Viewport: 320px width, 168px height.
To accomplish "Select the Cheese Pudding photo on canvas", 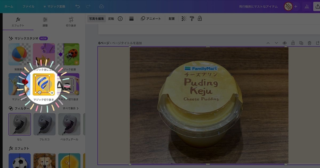I will tap(209, 105).
